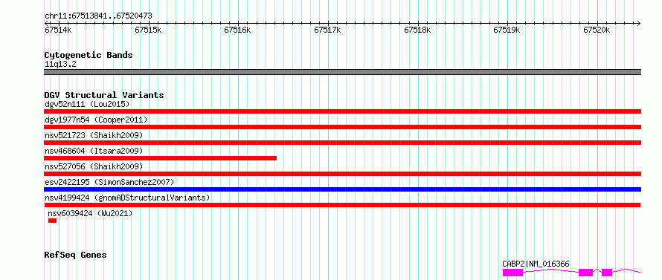Select the short red bar under nsv468604

(x=161, y=158)
